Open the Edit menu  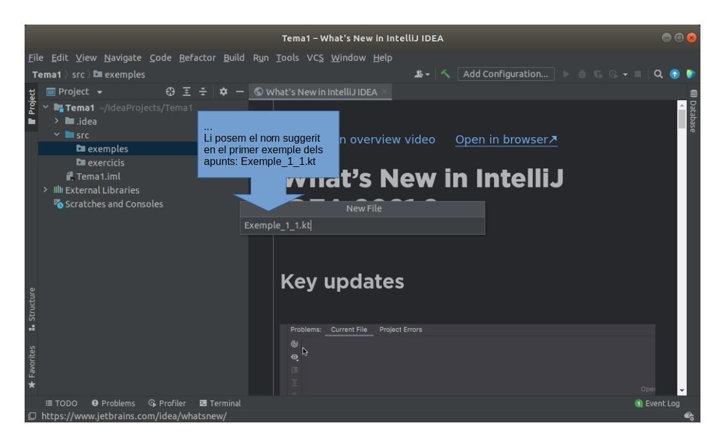[x=60, y=58]
